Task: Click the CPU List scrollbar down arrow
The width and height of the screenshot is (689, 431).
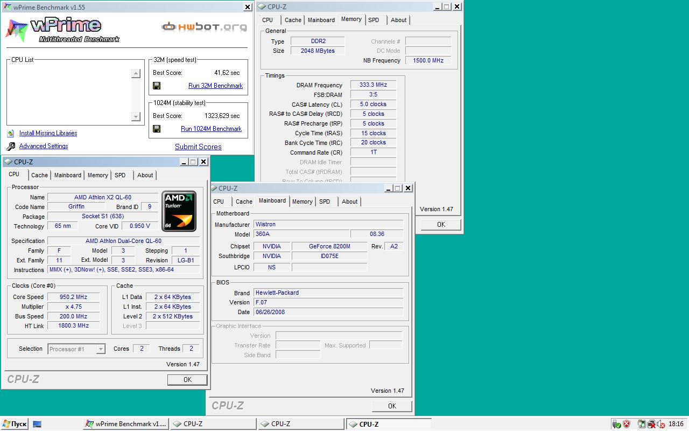Action: (x=136, y=116)
